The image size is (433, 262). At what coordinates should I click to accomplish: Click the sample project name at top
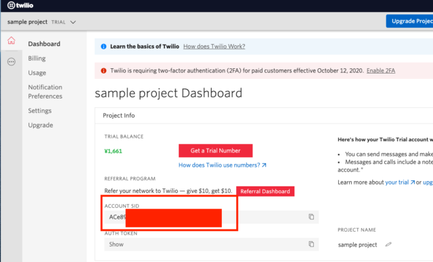click(x=27, y=22)
